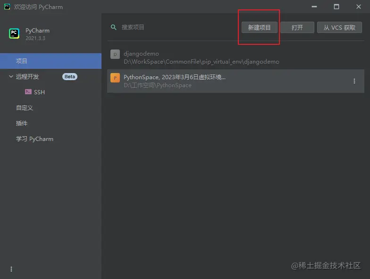
Task: Select the 项目 sidebar tab
Action: (x=51, y=61)
